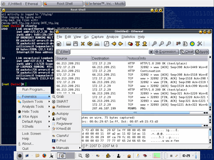The height and width of the screenshot is (160, 214).
Task: Expand the Default Apps submenu
Action: (34, 122)
